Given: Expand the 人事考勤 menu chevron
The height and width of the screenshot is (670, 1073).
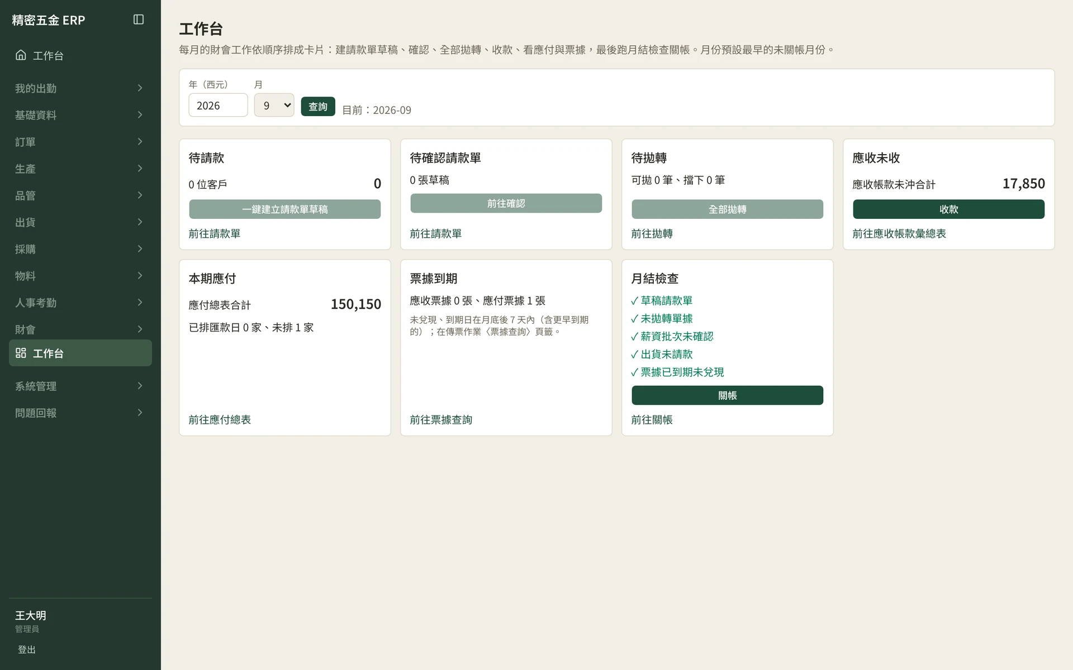Looking at the screenshot, I should 140,303.
